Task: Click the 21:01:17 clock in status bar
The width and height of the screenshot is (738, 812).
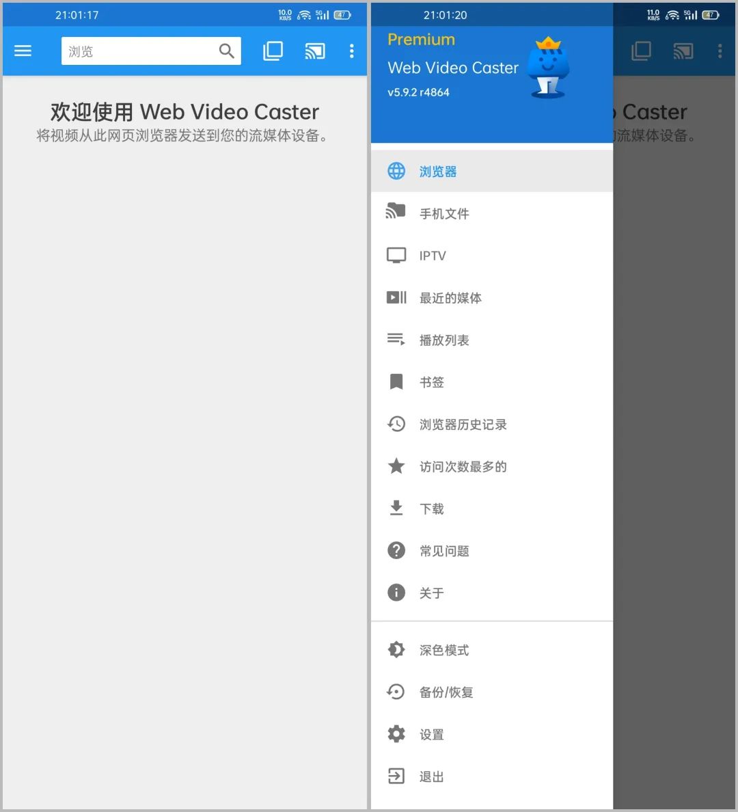Action: (x=77, y=15)
